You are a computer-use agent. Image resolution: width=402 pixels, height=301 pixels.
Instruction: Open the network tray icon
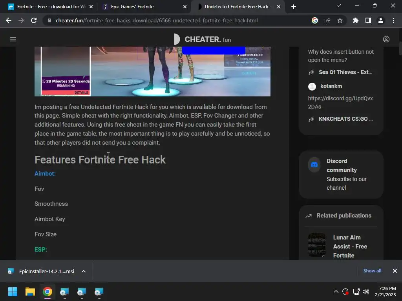point(356,292)
